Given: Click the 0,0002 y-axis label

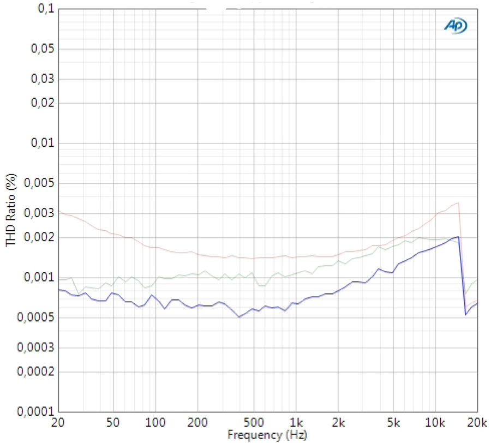Looking at the screenshot, I should point(35,372).
